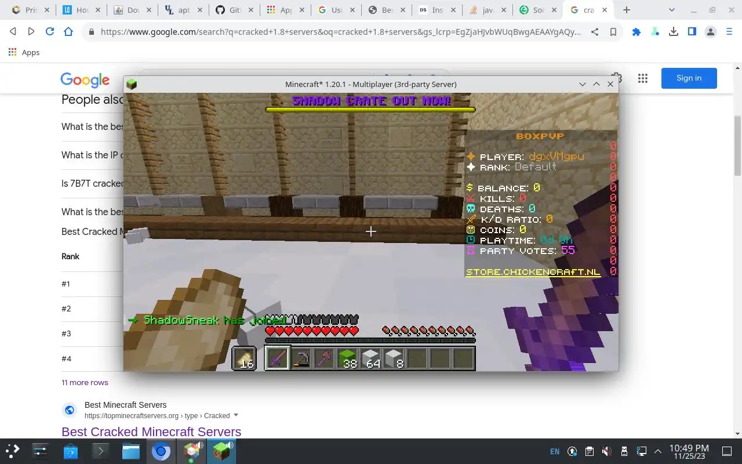Screen dimensions: 742x464
Task: Click the Sign in button
Action: click(689, 78)
